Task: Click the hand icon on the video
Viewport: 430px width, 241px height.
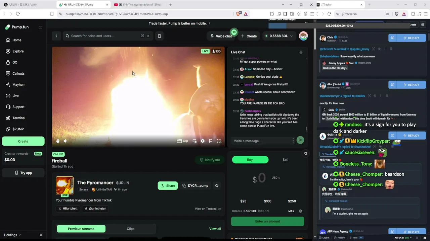Action: coord(58,141)
